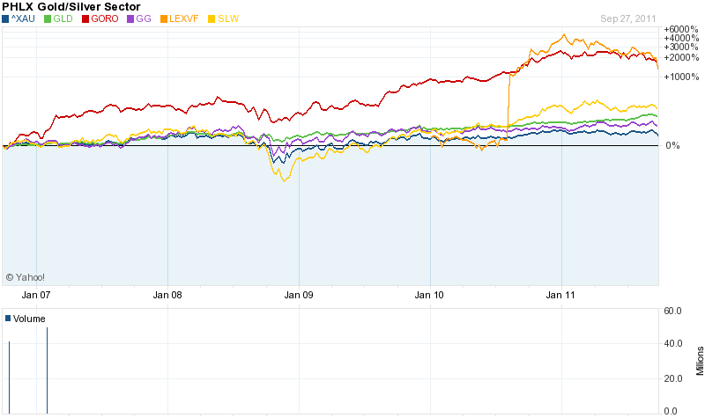The image size is (705, 418).
Task: Click the purple GG legend swatch
Action: (130, 18)
